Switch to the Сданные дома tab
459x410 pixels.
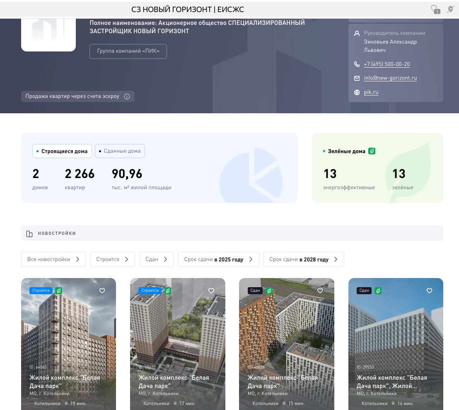pyautogui.click(x=120, y=151)
